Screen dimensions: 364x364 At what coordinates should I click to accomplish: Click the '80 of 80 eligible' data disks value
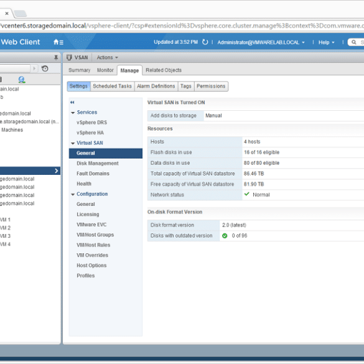261,163
